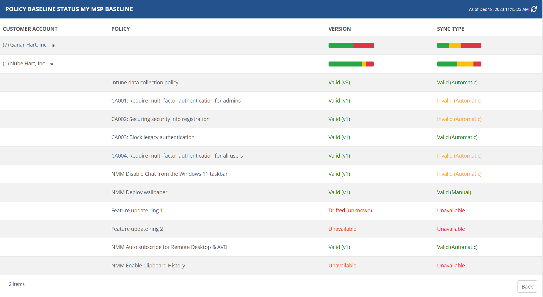Click Nube Hart version status bar

tap(351, 64)
